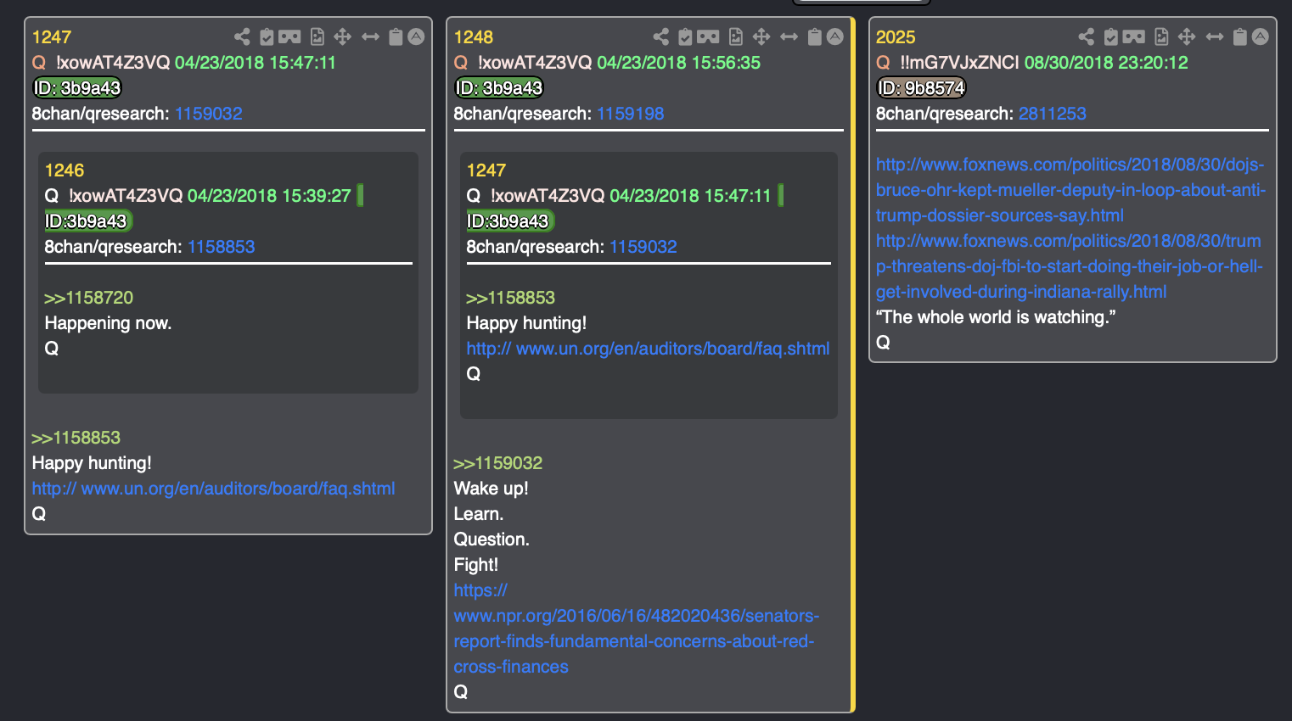Click the text "Fight!" in post 1248

point(476,565)
